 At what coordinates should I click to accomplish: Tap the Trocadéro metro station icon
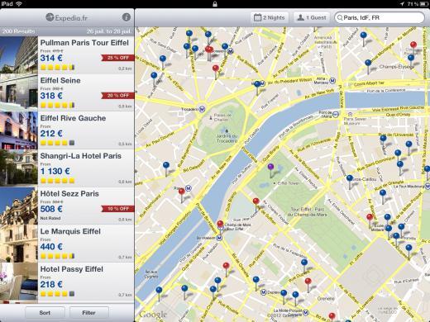point(203,109)
